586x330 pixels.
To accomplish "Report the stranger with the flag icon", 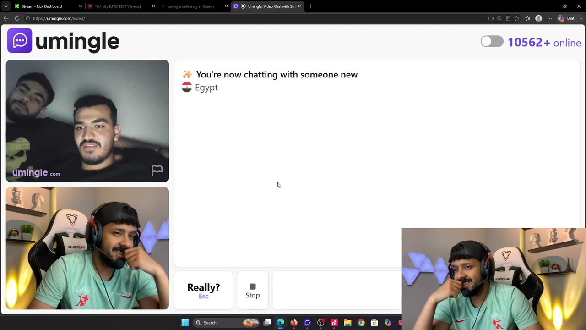I will [x=157, y=170].
